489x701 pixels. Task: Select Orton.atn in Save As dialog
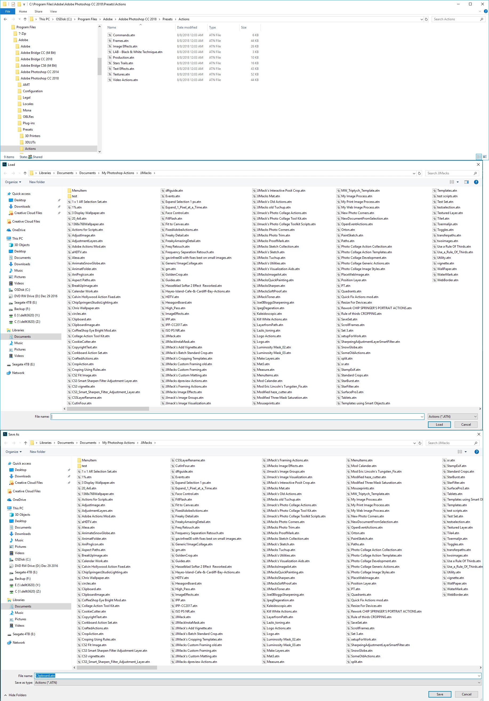358,533
